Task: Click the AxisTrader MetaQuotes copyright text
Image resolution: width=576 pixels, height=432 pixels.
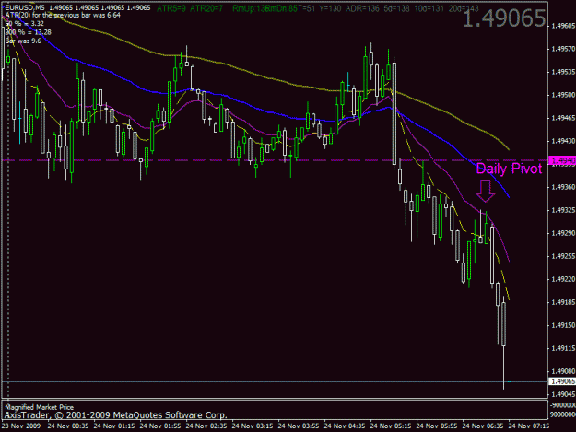Action: click(115, 415)
